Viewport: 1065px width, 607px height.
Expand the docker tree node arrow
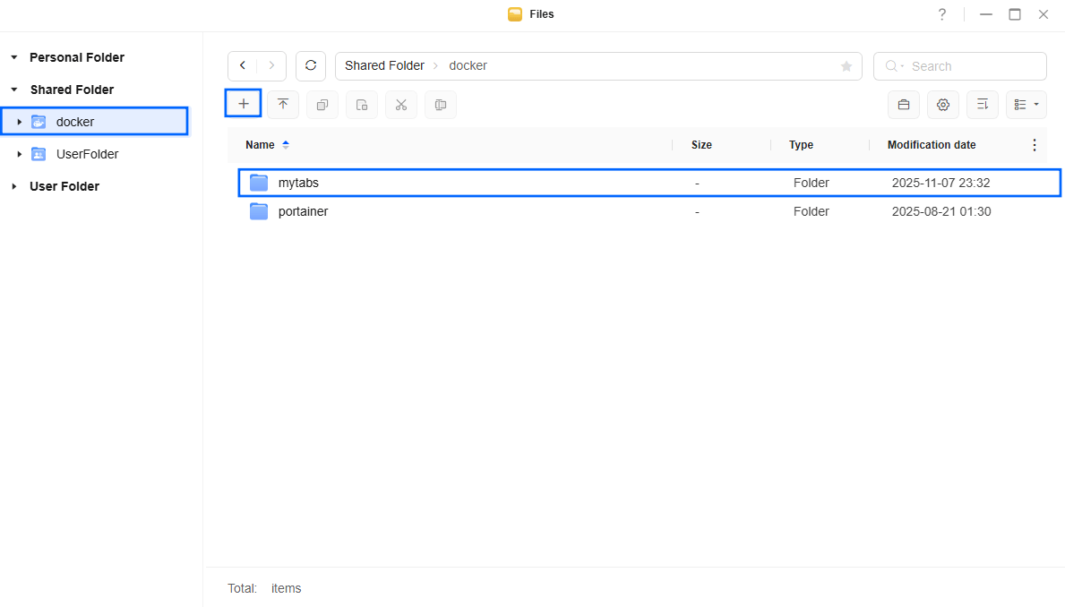pos(20,122)
